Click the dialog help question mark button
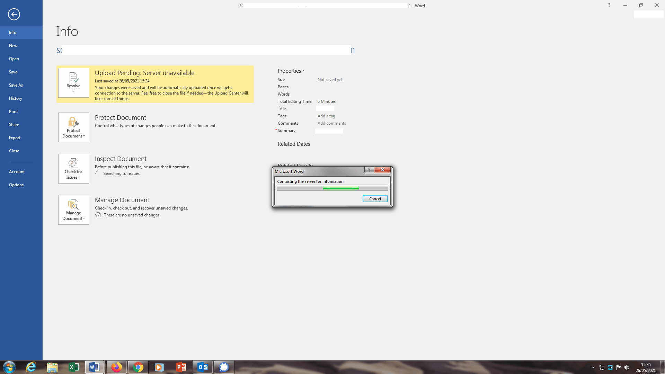This screenshot has height=374, width=665. tap(369, 170)
